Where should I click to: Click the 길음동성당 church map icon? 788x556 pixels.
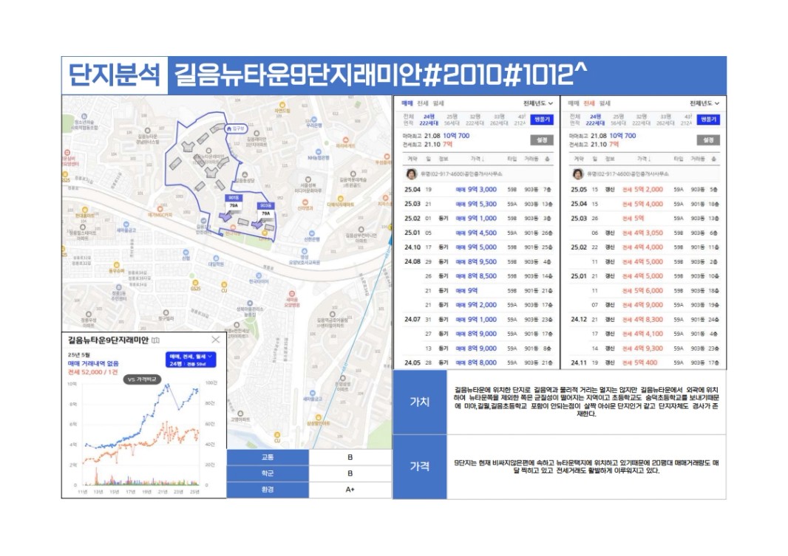pyautogui.click(x=245, y=175)
